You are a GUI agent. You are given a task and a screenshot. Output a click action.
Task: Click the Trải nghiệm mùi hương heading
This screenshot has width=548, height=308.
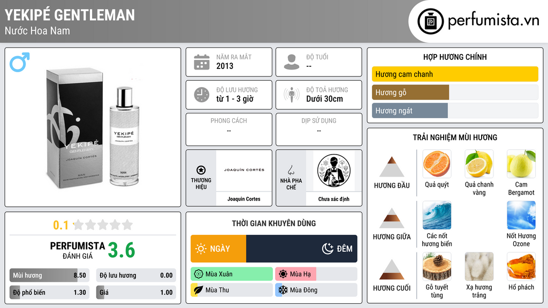coord(455,137)
